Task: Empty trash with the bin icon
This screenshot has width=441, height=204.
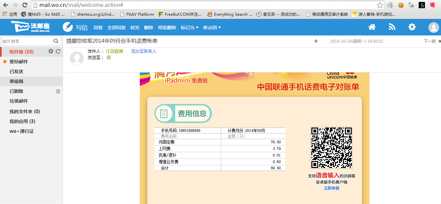Action: 58,91
